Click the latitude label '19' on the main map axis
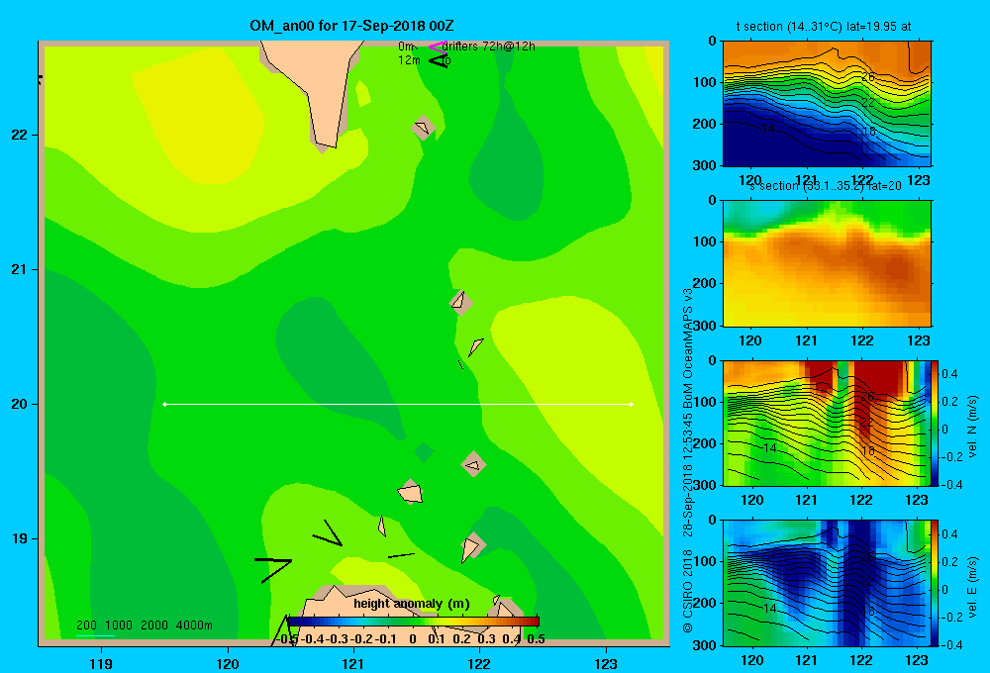 (x=19, y=538)
